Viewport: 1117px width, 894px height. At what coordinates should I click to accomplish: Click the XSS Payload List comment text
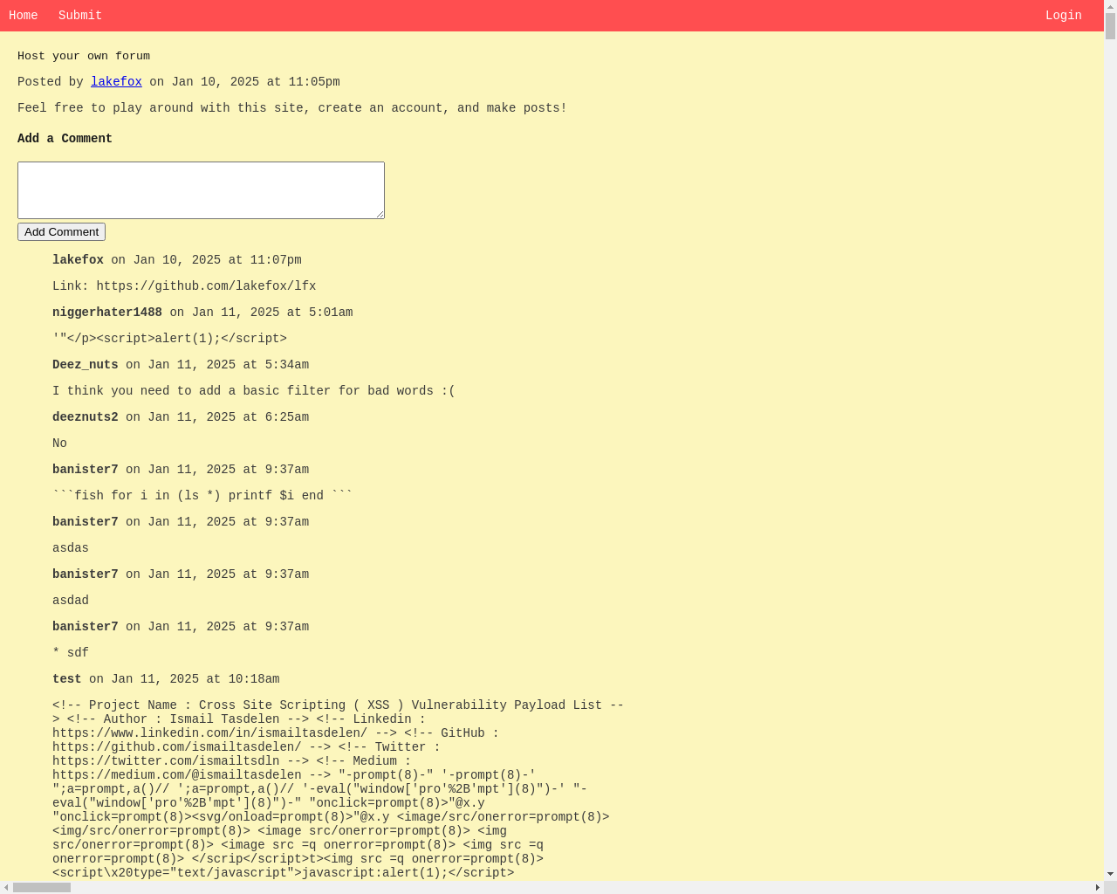pyautogui.click(x=339, y=789)
